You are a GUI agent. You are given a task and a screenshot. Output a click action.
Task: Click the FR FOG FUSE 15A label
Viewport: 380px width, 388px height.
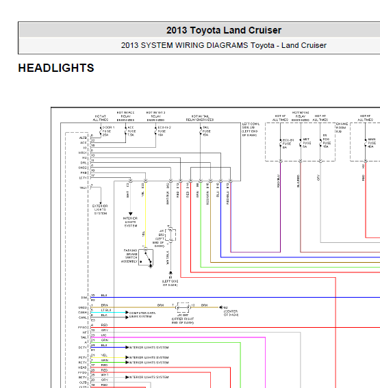[326, 141]
